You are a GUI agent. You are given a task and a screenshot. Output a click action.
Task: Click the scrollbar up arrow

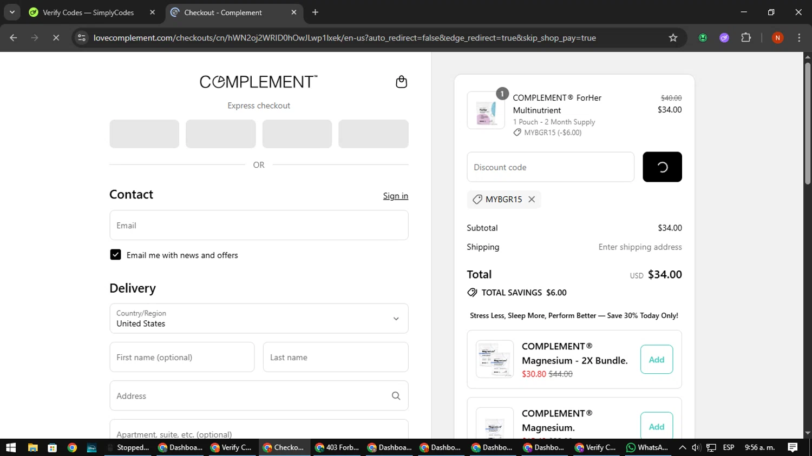808,56
